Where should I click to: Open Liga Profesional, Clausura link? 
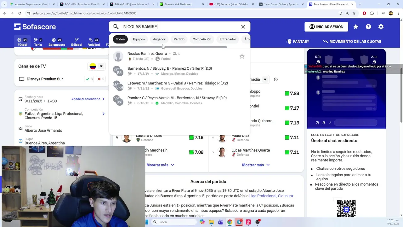coord(271,196)
